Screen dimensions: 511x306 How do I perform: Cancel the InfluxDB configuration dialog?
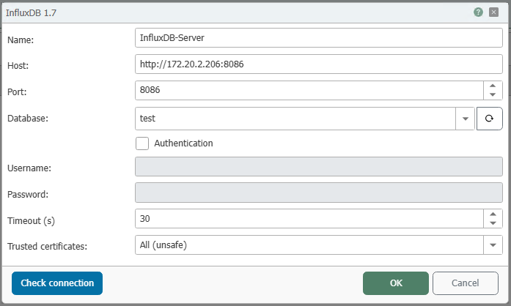(466, 283)
